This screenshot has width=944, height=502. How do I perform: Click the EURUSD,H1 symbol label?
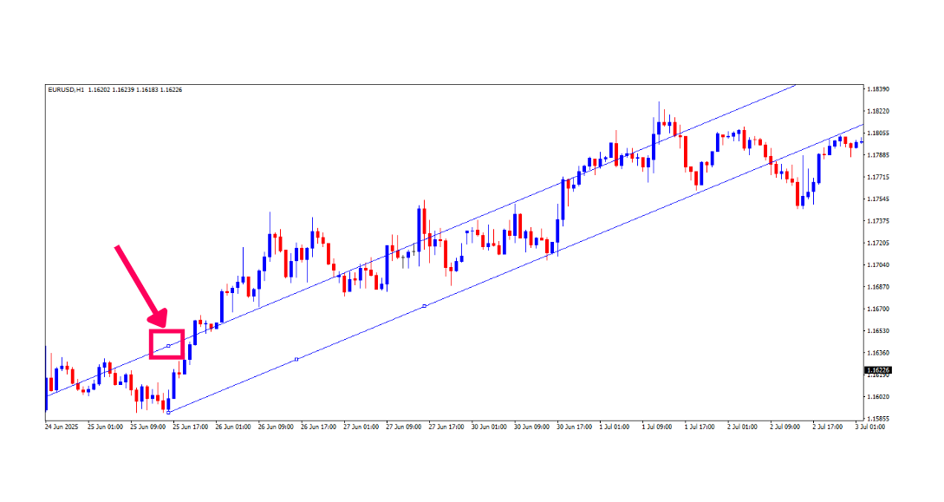(66, 89)
